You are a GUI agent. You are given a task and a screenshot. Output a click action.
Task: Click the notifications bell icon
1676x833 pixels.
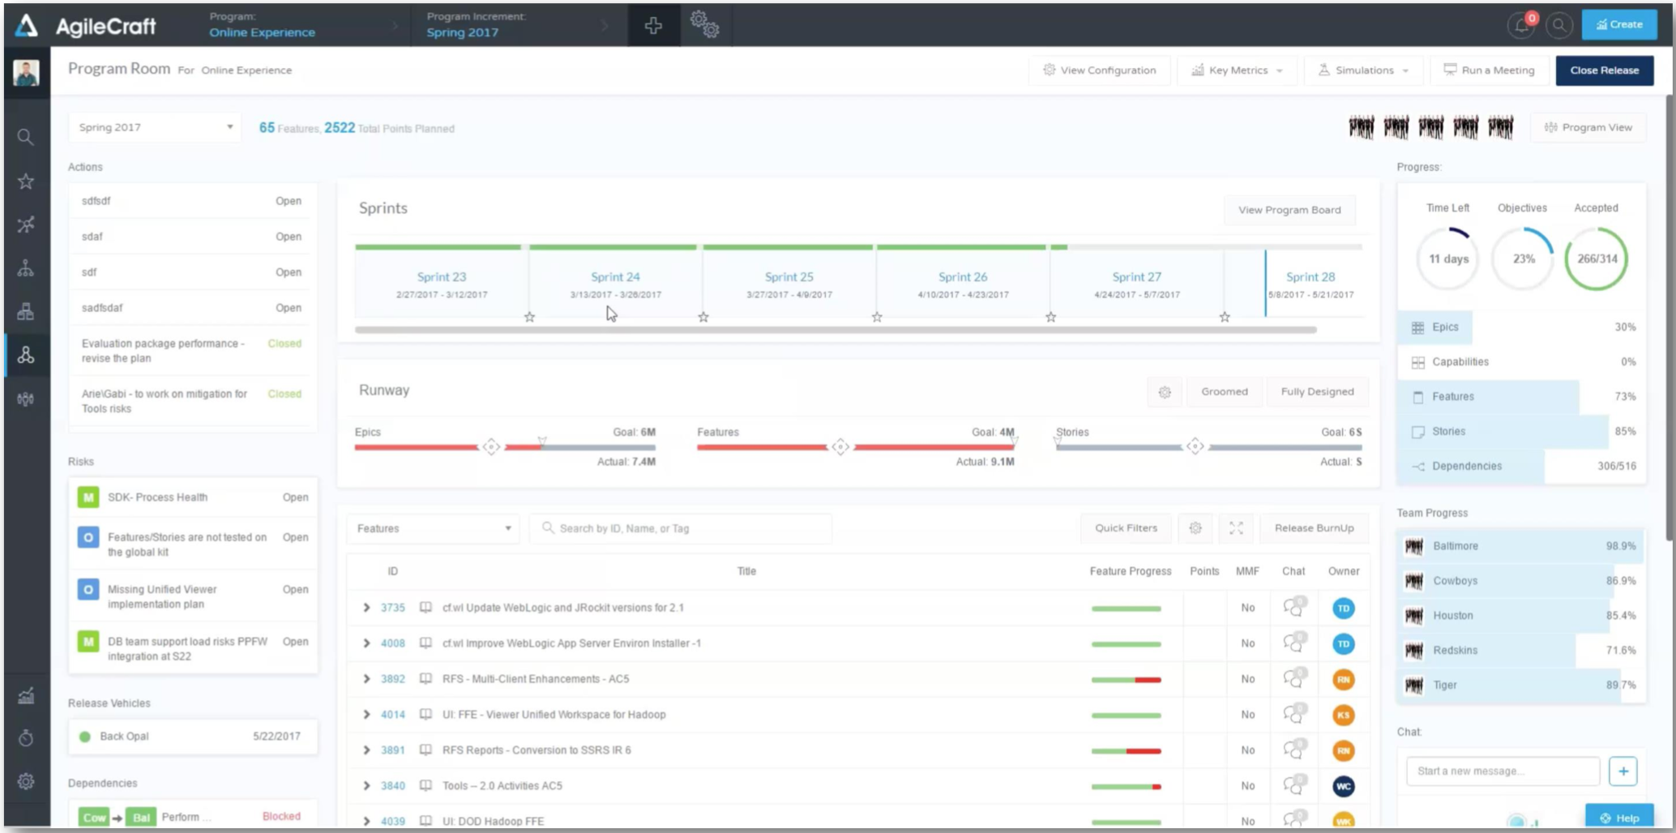(1521, 25)
